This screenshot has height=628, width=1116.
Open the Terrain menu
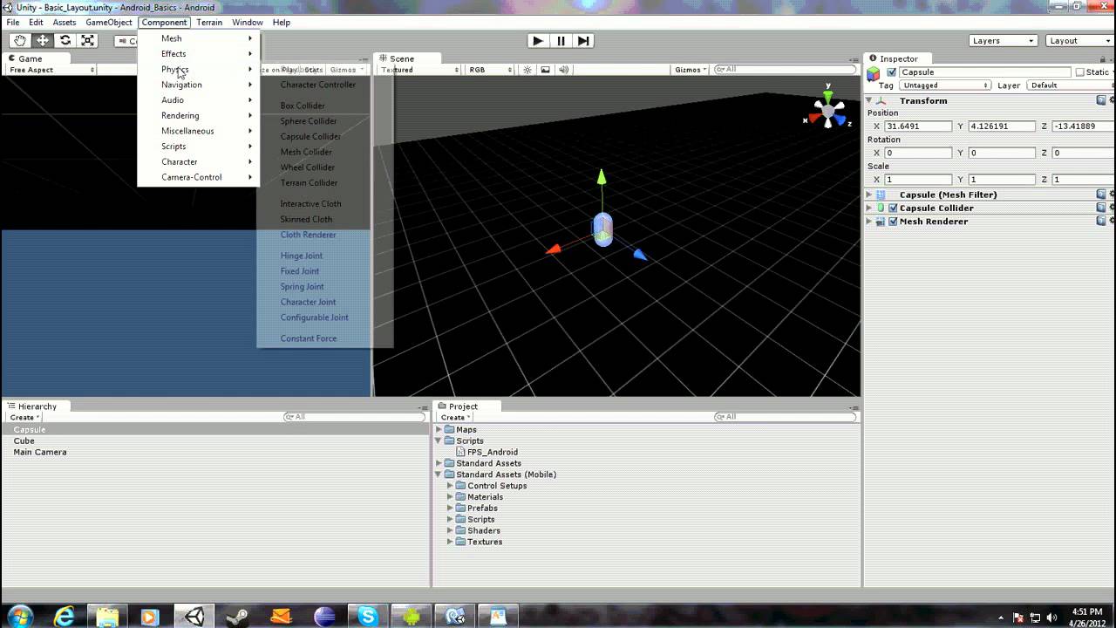pos(209,22)
